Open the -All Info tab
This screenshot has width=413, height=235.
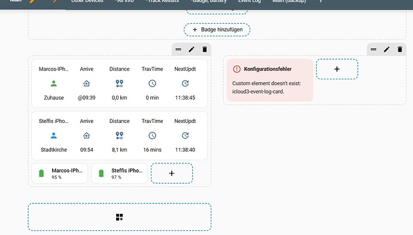pyautogui.click(x=124, y=1)
